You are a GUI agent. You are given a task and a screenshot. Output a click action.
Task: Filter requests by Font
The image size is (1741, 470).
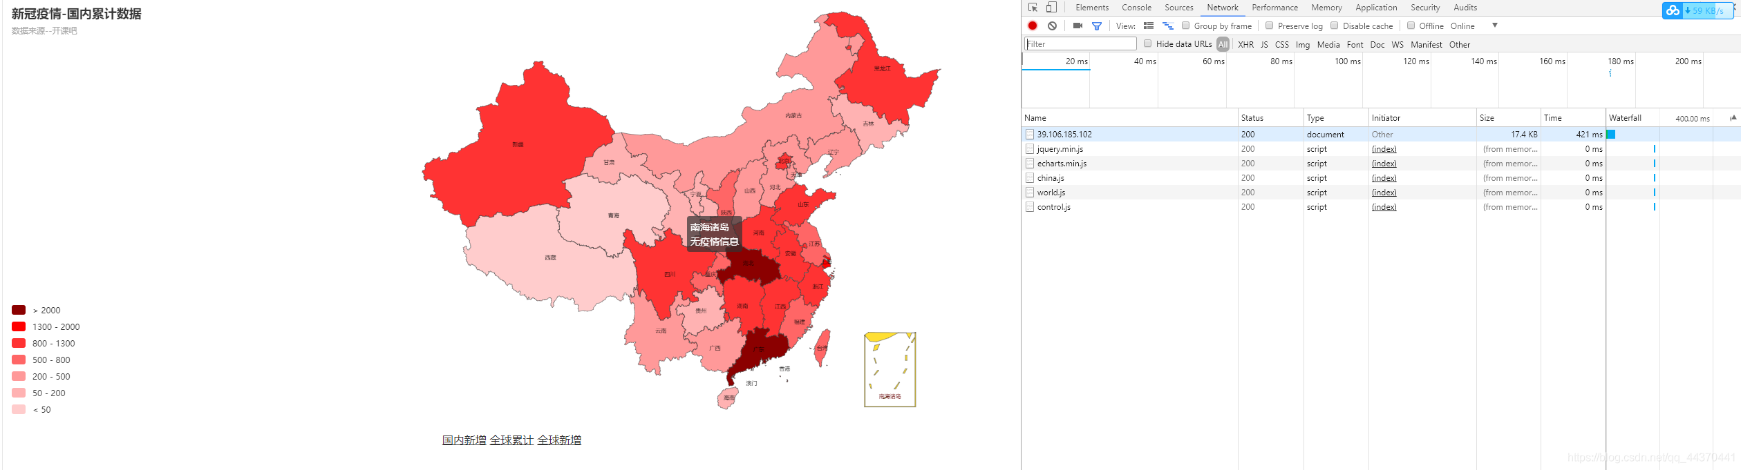tap(1355, 44)
